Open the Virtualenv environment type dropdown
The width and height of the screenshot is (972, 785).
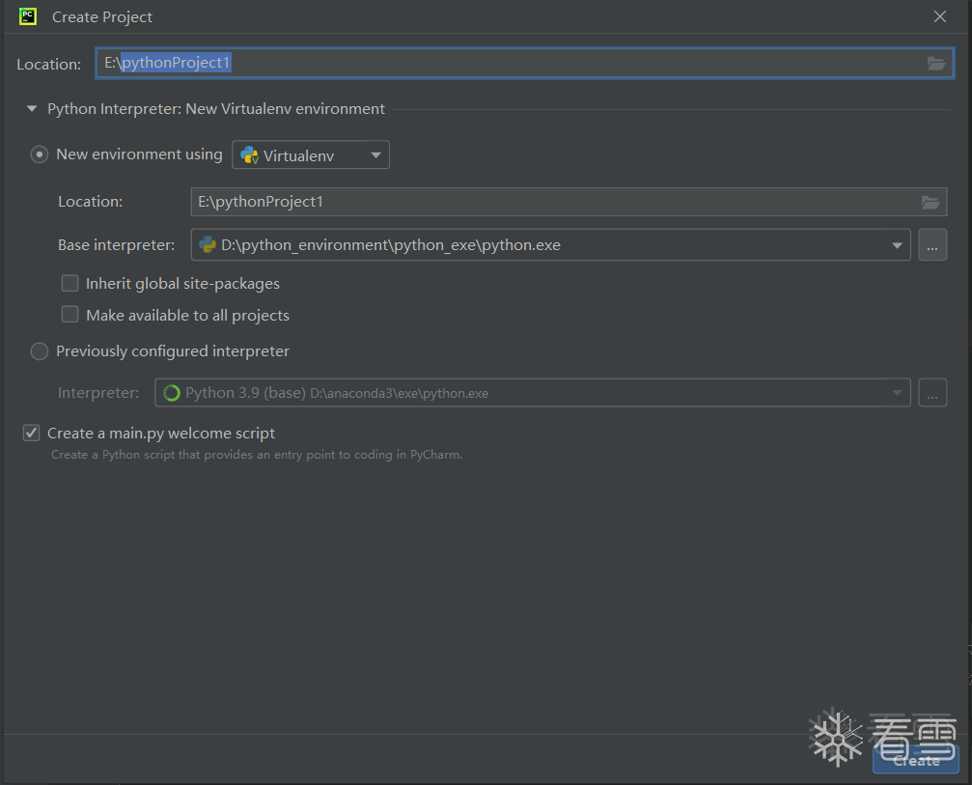pyautogui.click(x=311, y=155)
